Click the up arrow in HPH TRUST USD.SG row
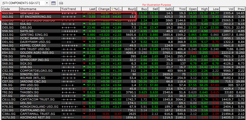Screen dimensions: 246x120 84,49
